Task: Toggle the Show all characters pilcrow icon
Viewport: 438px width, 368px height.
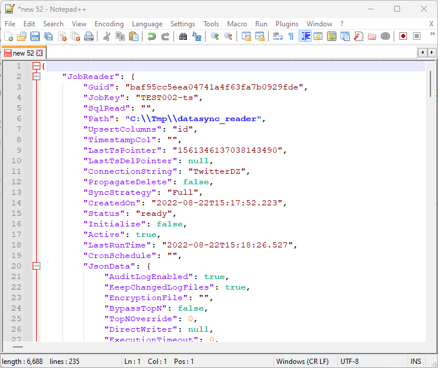Action: tap(291, 36)
